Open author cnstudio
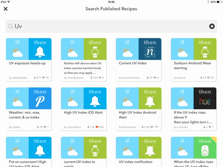Screen dimensions: 223x167 click(181, 127)
